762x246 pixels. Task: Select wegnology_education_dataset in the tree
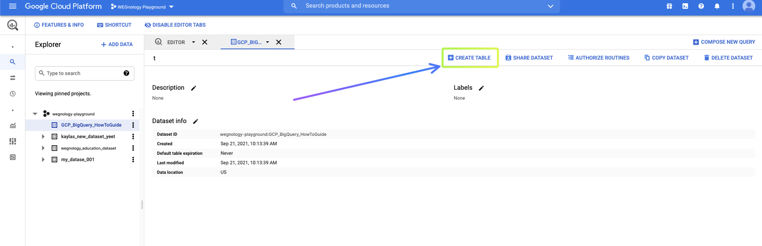pyautogui.click(x=88, y=148)
